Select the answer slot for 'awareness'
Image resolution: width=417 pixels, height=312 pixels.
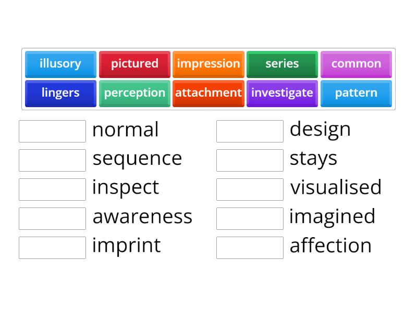point(52,218)
